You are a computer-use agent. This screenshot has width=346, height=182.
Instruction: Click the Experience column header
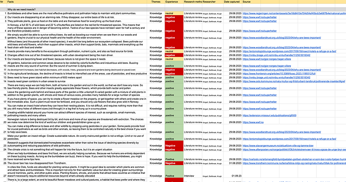(174, 2)
